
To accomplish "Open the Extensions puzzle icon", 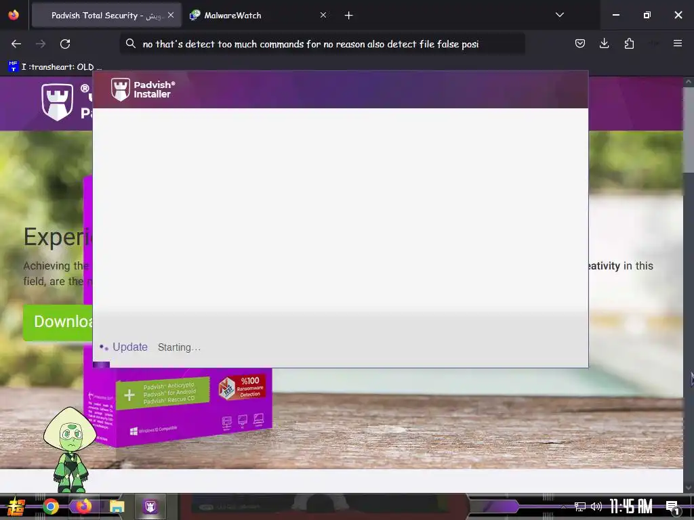I will tap(629, 43).
